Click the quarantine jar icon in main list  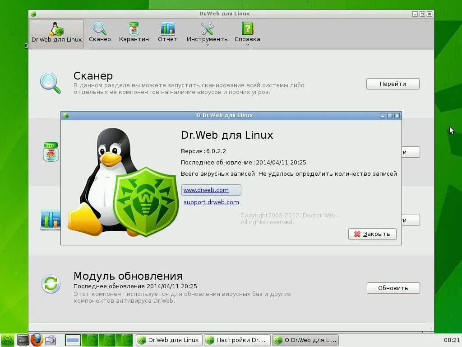click(x=51, y=152)
